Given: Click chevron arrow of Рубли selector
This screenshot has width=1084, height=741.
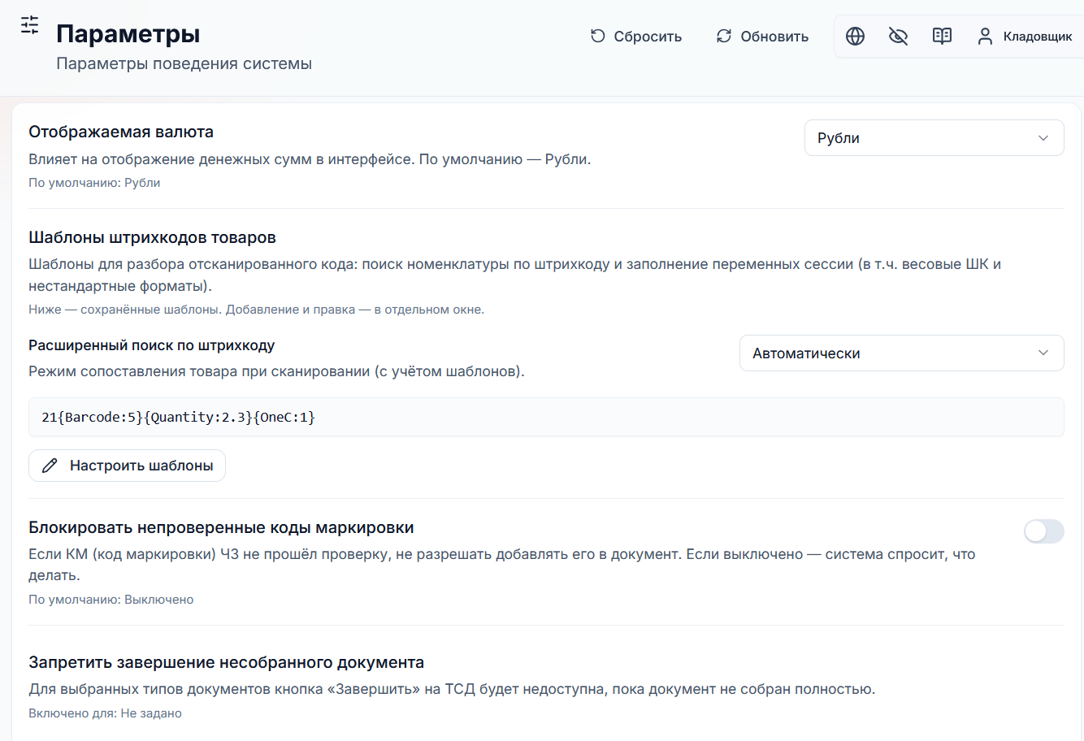Looking at the screenshot, I should (x=1043, y=138).
